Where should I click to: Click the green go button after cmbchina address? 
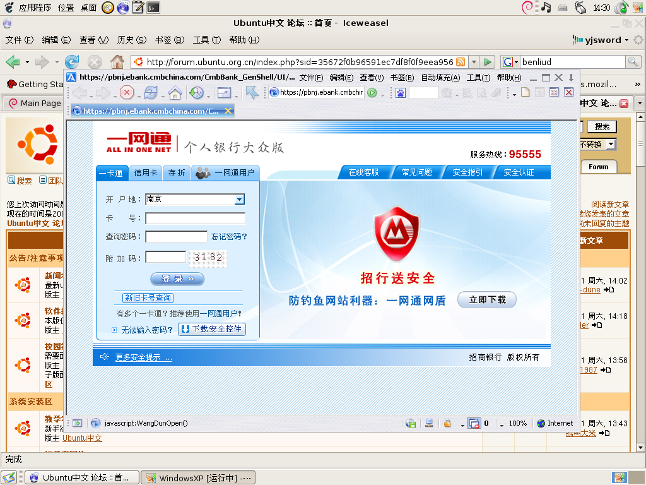pos(372,93)
